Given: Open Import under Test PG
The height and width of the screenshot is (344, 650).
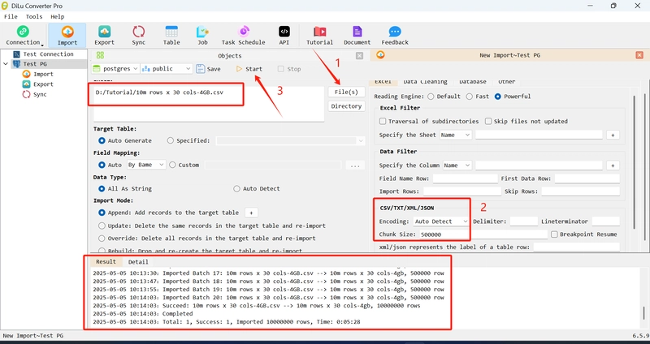Looking at the screenshot, I should pyautogui.click(x=43, y=74).
